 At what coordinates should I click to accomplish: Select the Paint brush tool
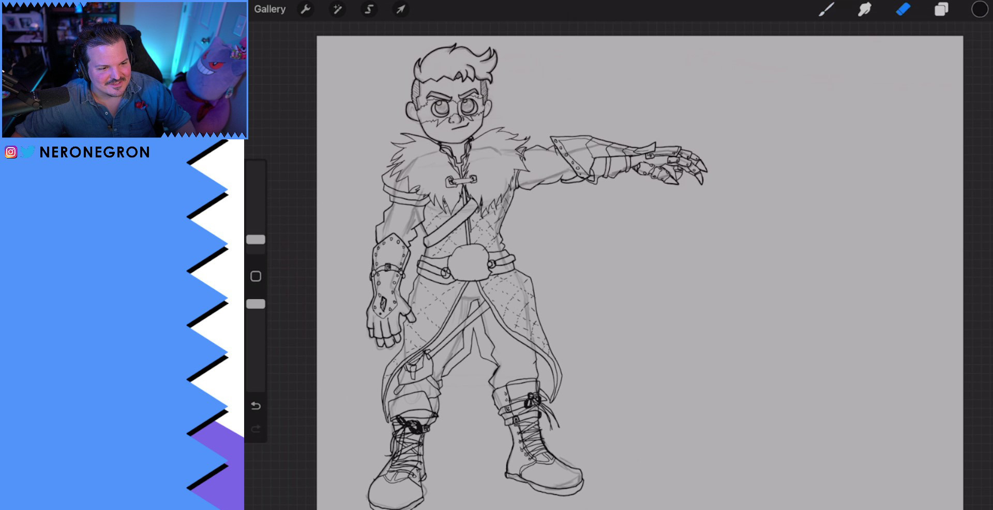point(826,9)
